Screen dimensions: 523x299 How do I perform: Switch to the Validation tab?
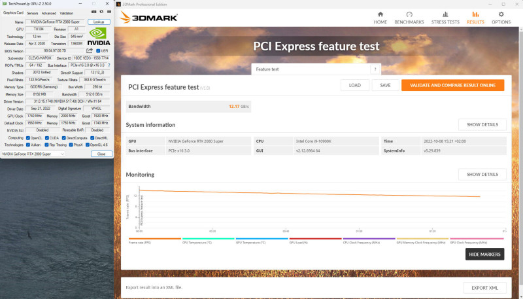(67, 13)
